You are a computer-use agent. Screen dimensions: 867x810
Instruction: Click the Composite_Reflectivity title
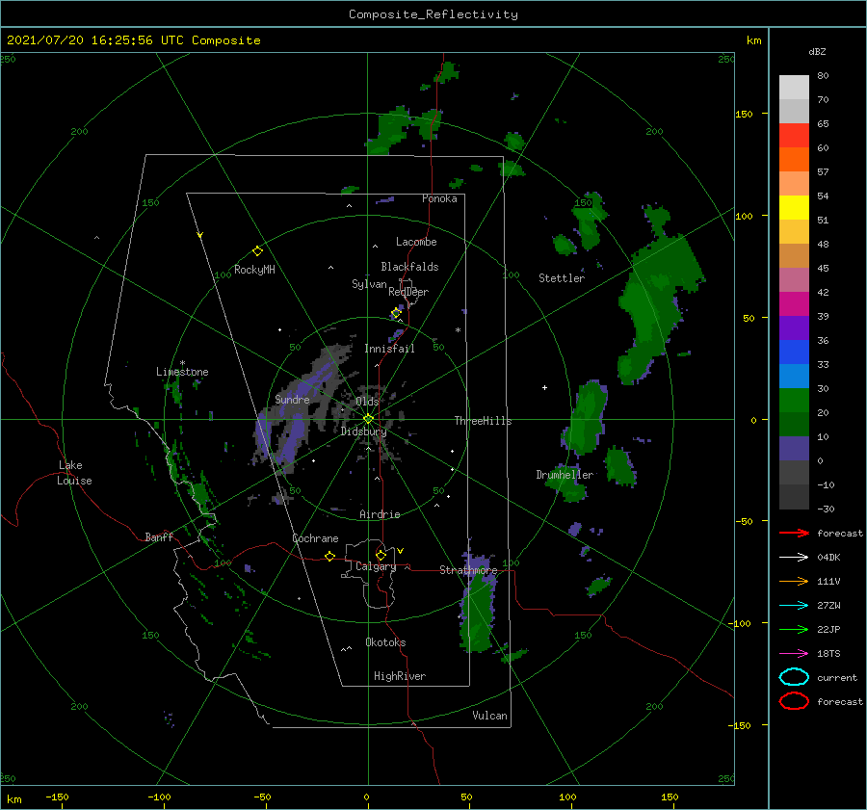(433, 14)
